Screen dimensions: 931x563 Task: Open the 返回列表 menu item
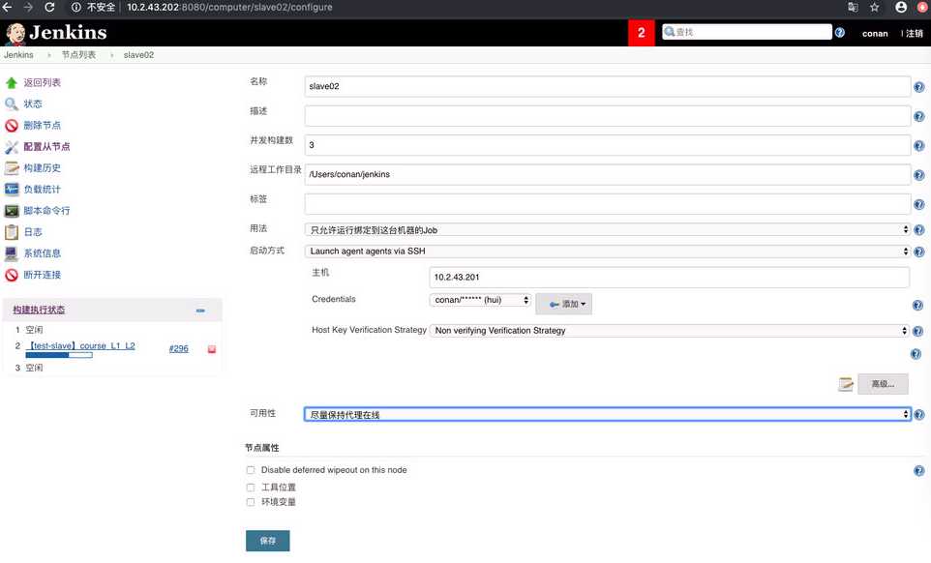point(43,83)
